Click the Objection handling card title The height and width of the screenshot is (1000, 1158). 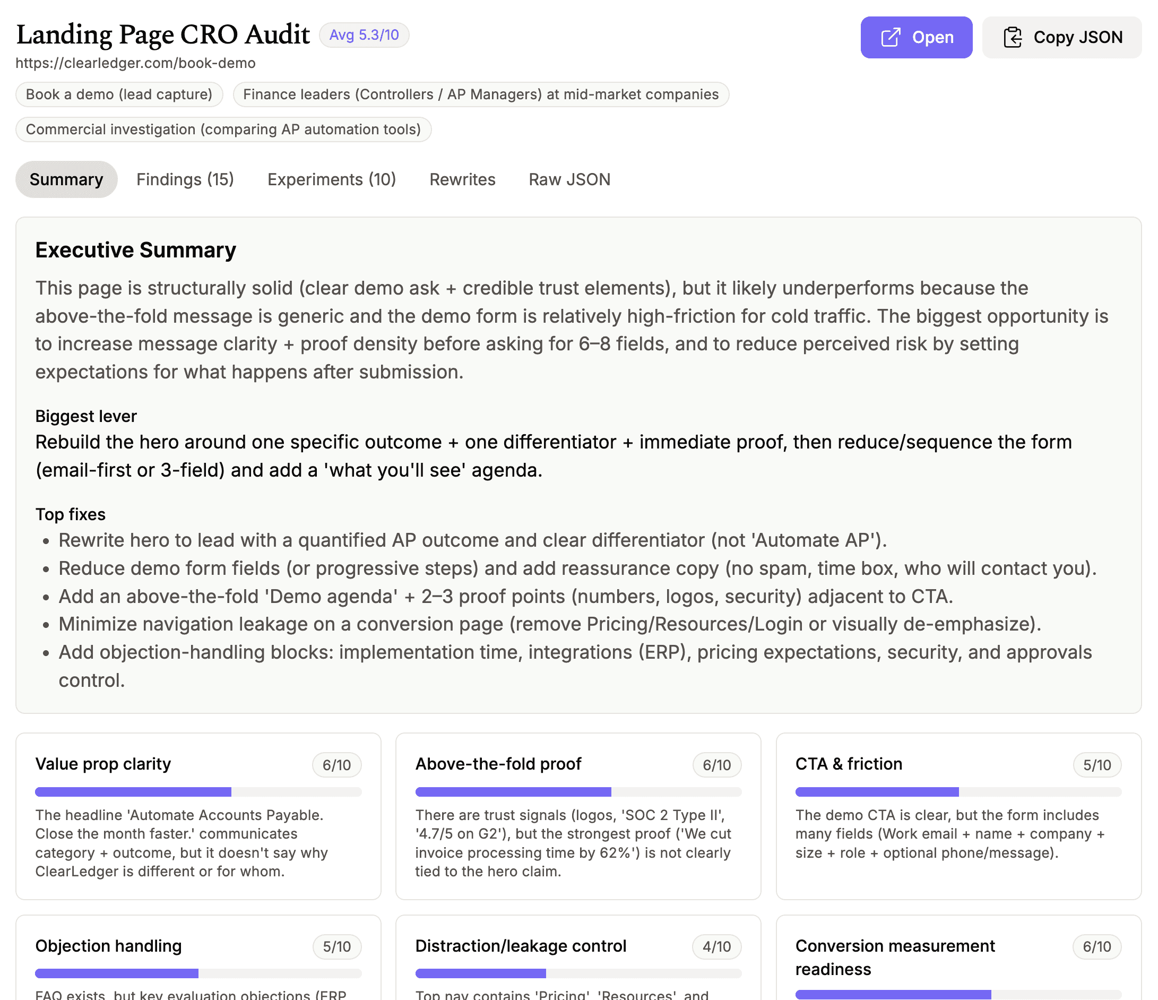(108, 946)
